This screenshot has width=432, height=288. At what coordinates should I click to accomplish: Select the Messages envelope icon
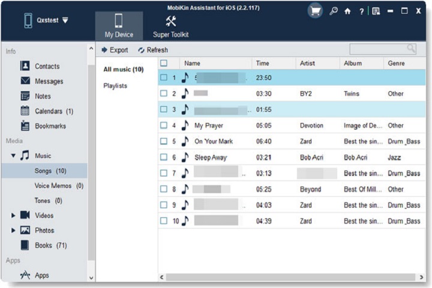(25, 81)
